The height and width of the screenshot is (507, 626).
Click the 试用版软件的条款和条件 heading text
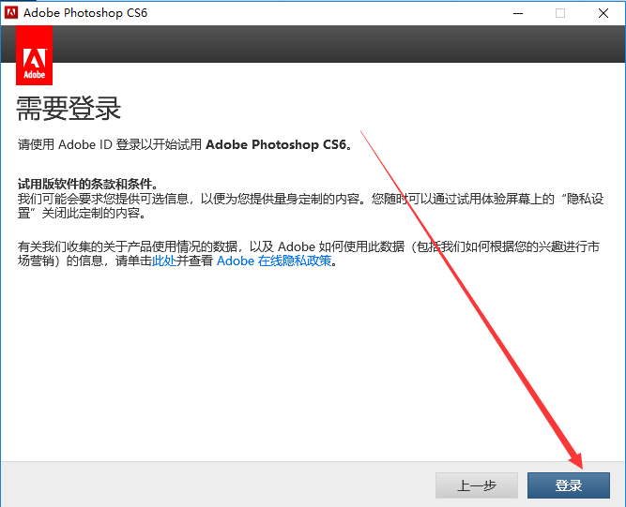coord(88,184)
